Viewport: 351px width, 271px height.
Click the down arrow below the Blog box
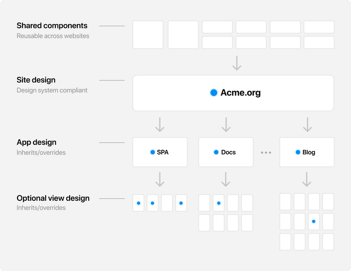click(307, 179)
